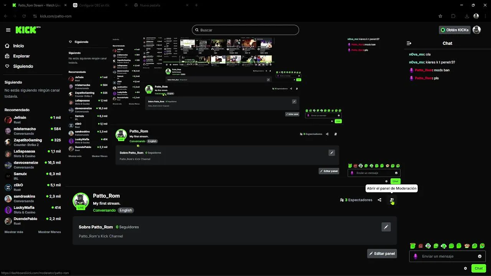This screenshot has width=491, height=276.
Task: Open recommended channel LuckyMafia
Action: point(33,210)
